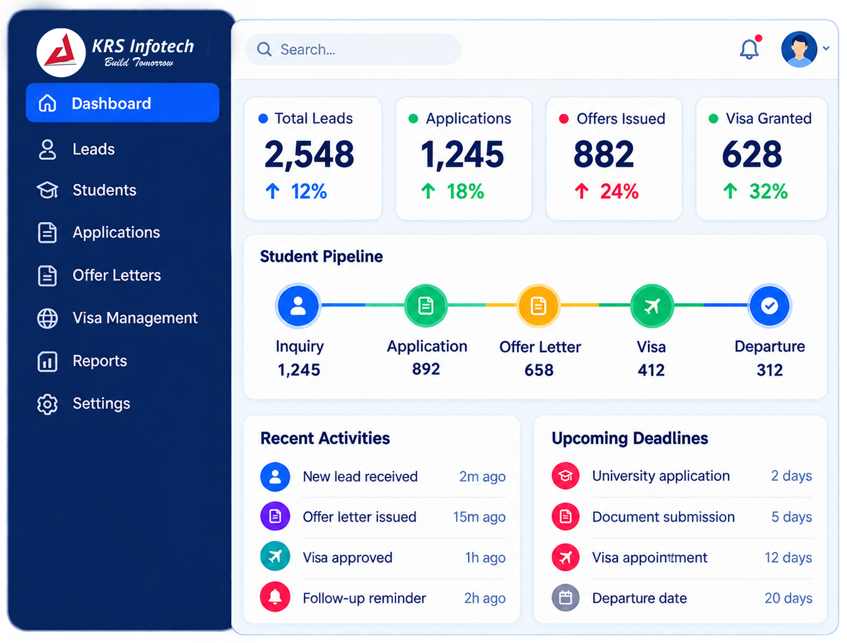Open the Offer letter issued activity

pyautogui.click(x=383, y=517)
